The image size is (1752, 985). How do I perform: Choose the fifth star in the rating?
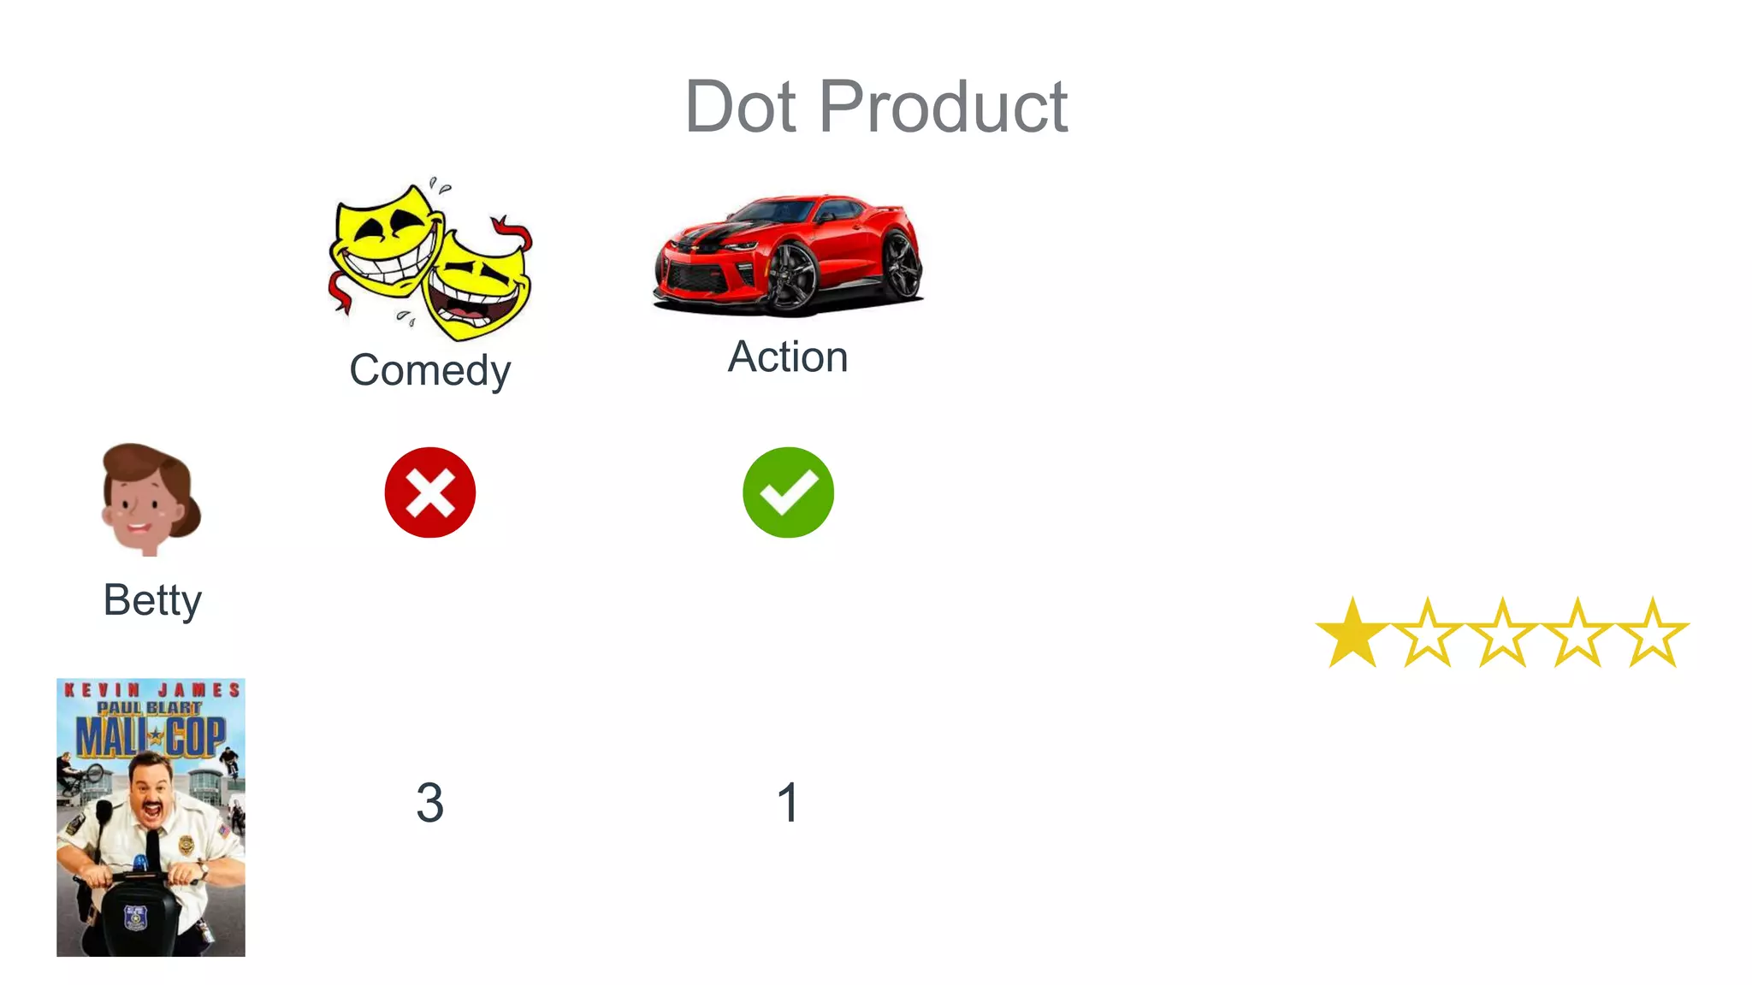pyautogui.click(x=1652, y=634)
